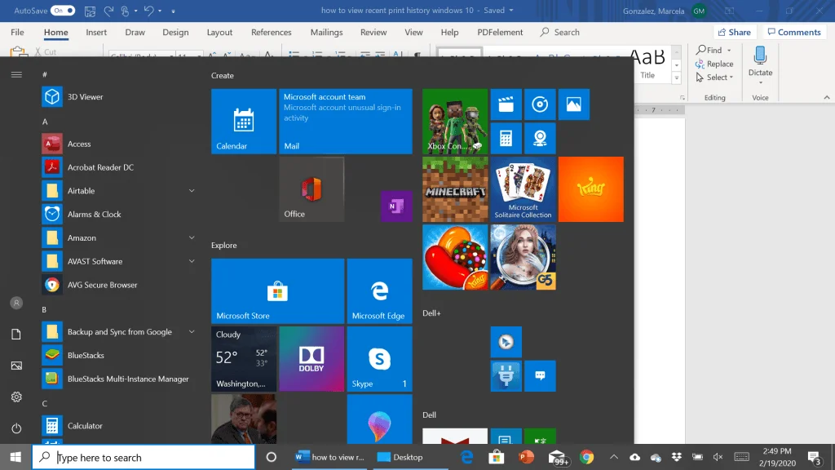The width and height of the screenshot is (835, 470).
Task: Expand the Styles gallery in Word
Action: click(x=677, y=78)
